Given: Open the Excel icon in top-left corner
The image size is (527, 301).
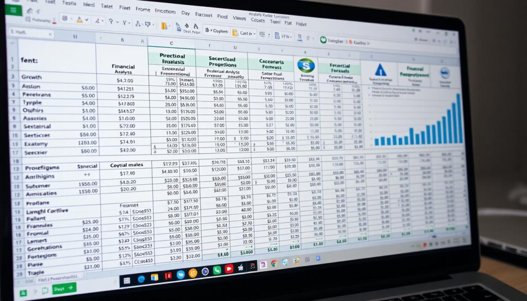Looking at the screenshot, I should [13, 9].
